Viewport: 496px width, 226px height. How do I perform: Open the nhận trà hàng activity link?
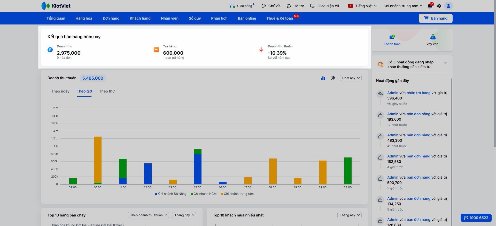click(419, 93)
